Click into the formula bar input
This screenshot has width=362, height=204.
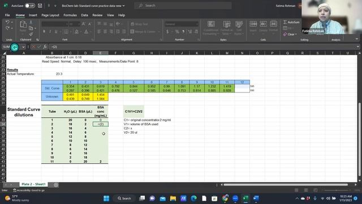202,46
